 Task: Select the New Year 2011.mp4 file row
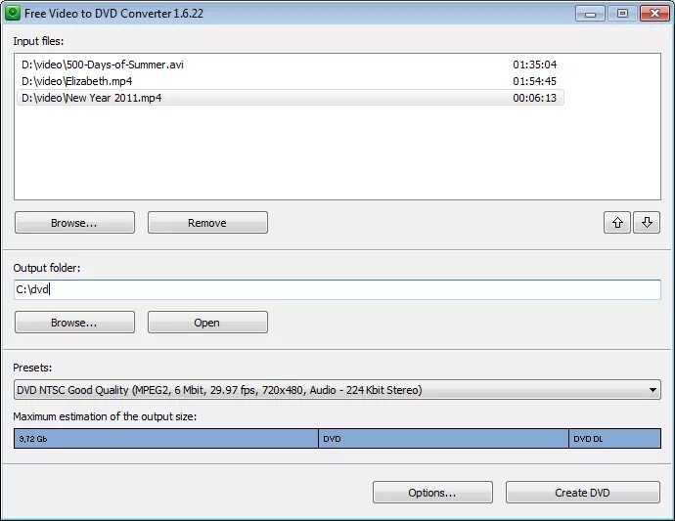[x=291, y=98]
